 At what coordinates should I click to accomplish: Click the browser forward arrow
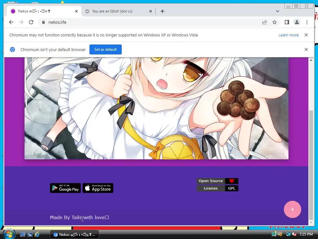[x=21, y=22]
